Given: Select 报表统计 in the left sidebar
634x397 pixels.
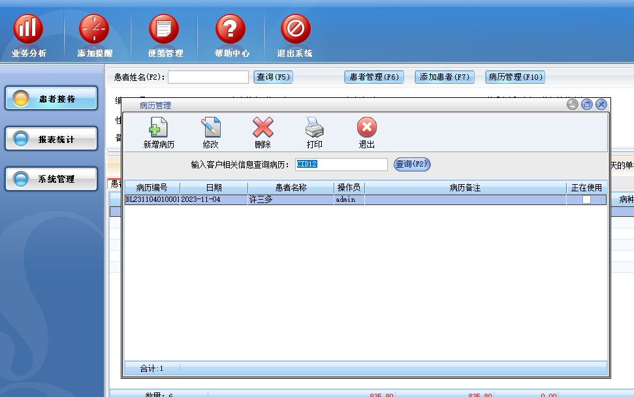Looking at the screenshot, I should pyautogui.click(x=52, y=139).
